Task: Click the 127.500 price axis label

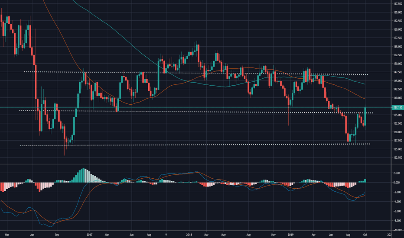Action: click(x=398, y=141)
